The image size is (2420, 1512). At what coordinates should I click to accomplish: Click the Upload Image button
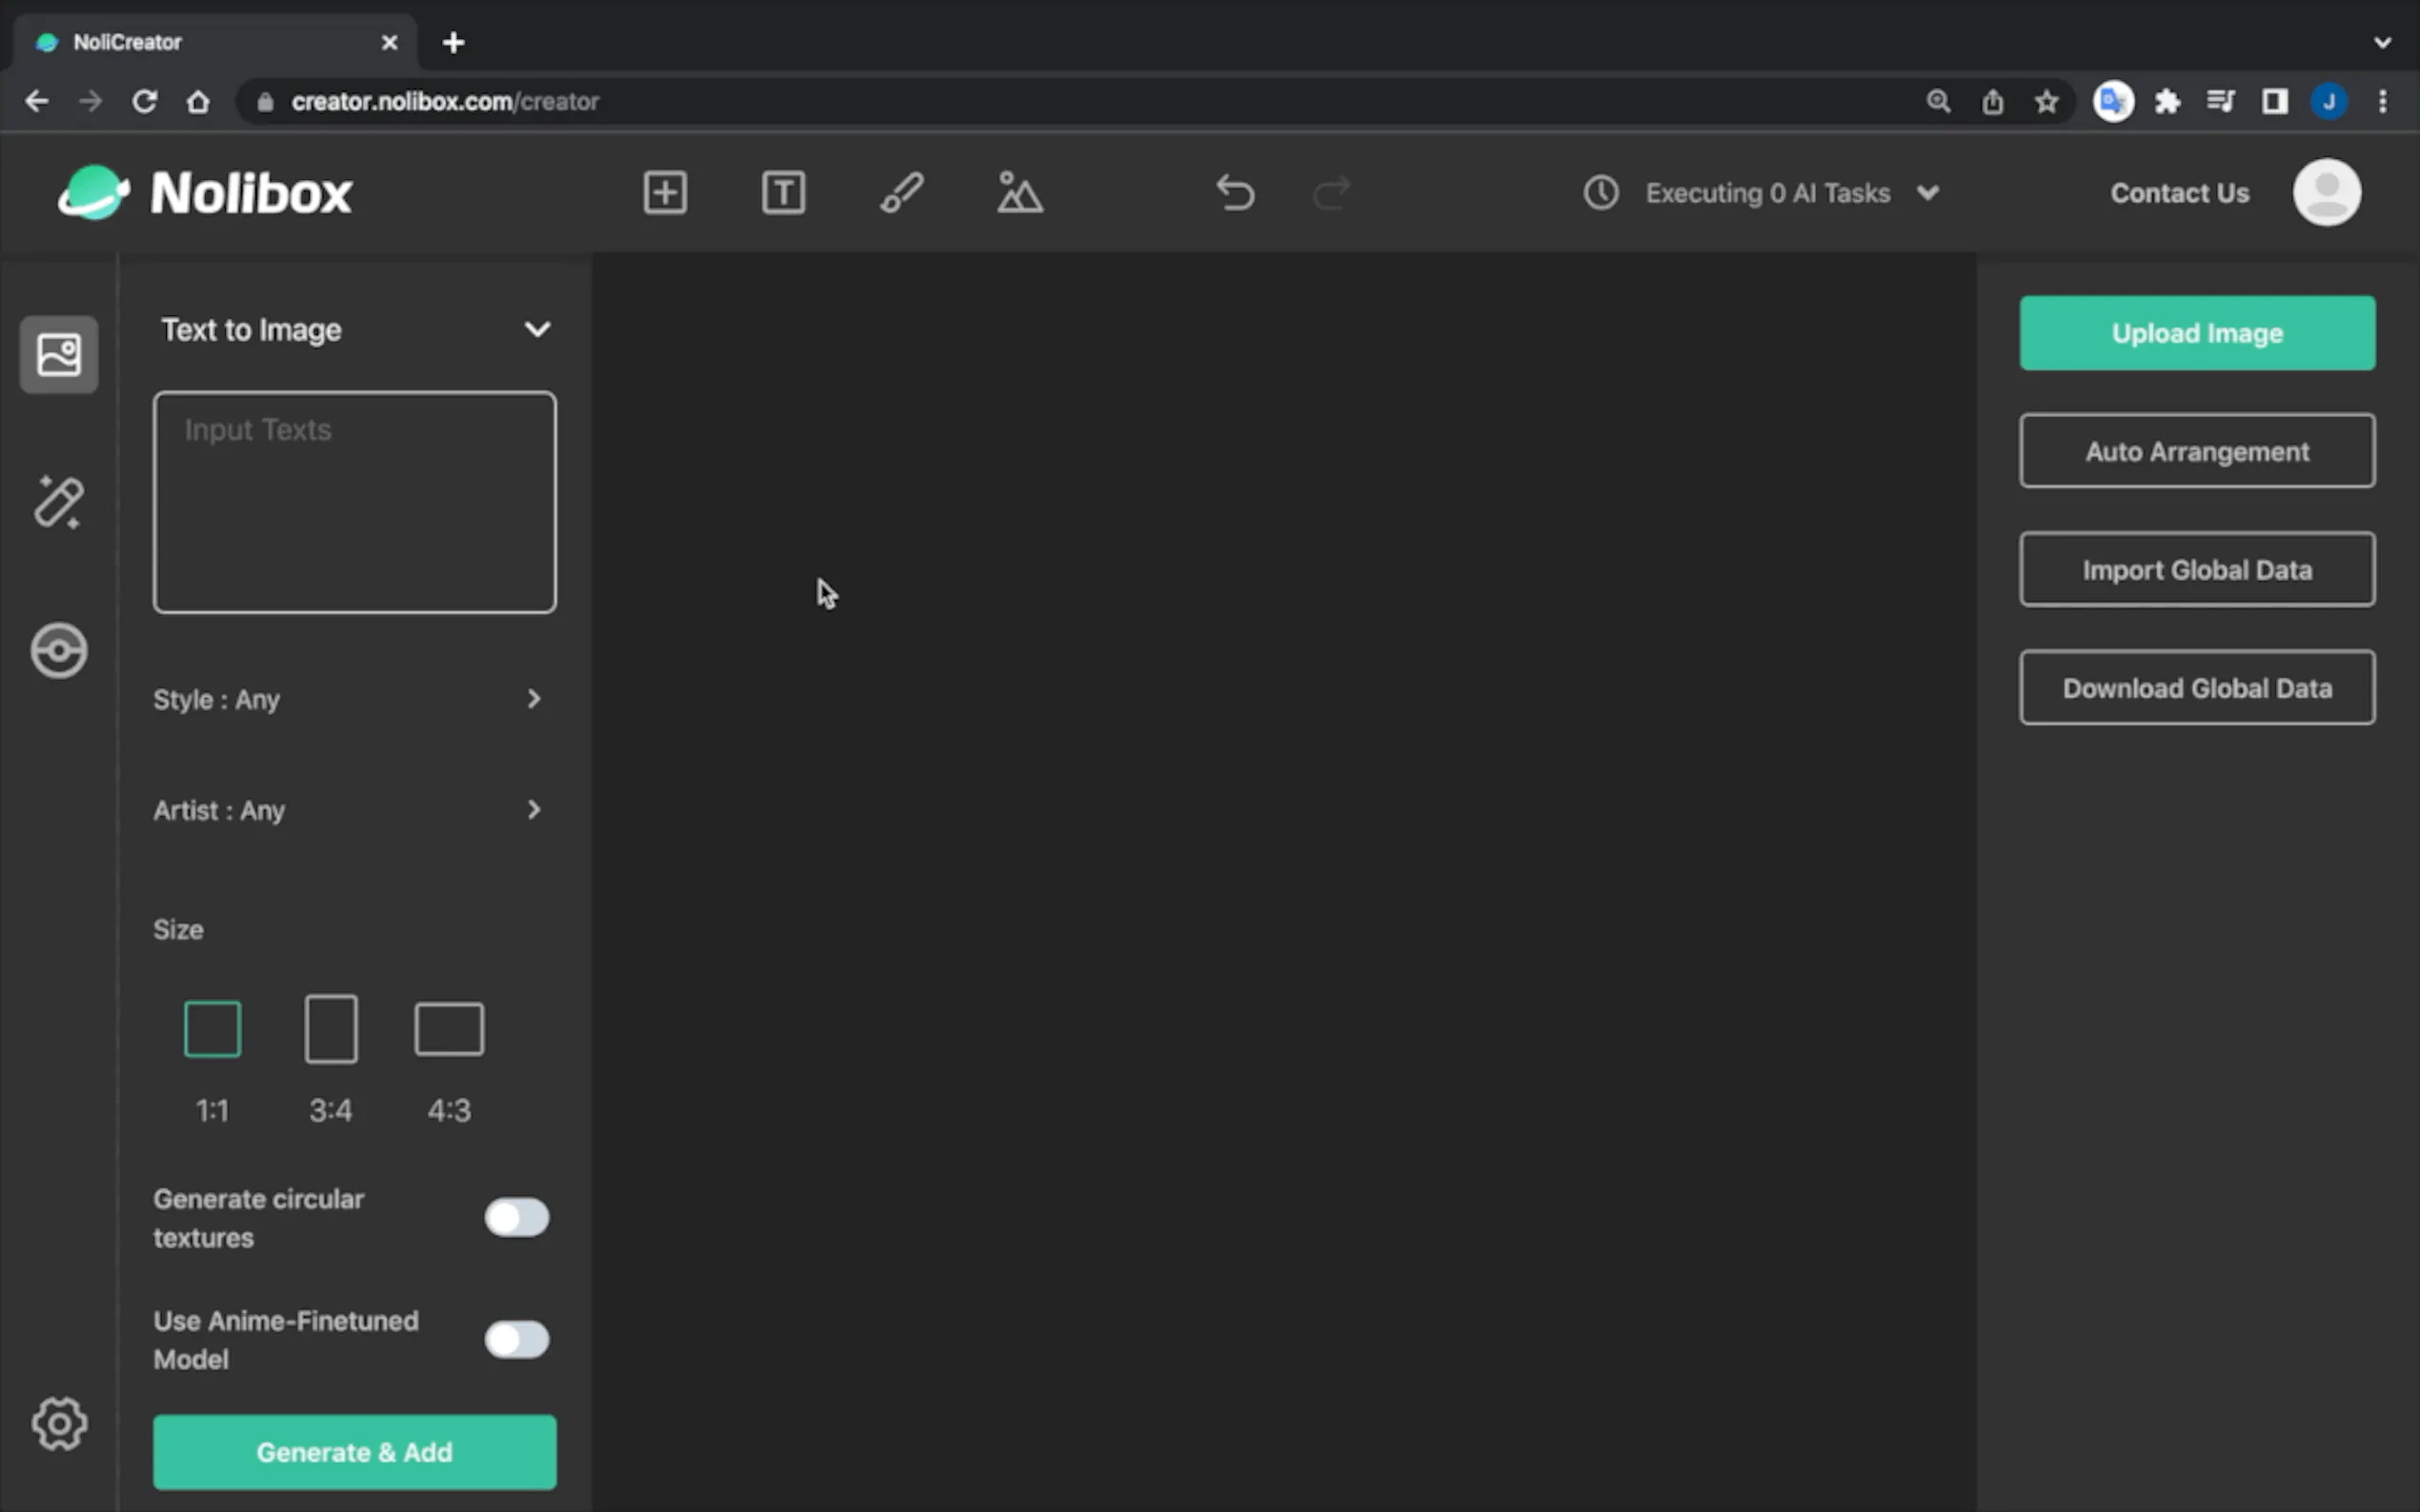coord(2196,333)
